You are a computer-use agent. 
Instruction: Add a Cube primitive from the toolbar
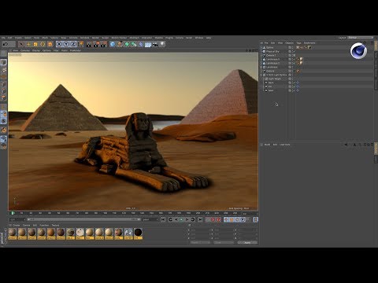tap(113, 44)
